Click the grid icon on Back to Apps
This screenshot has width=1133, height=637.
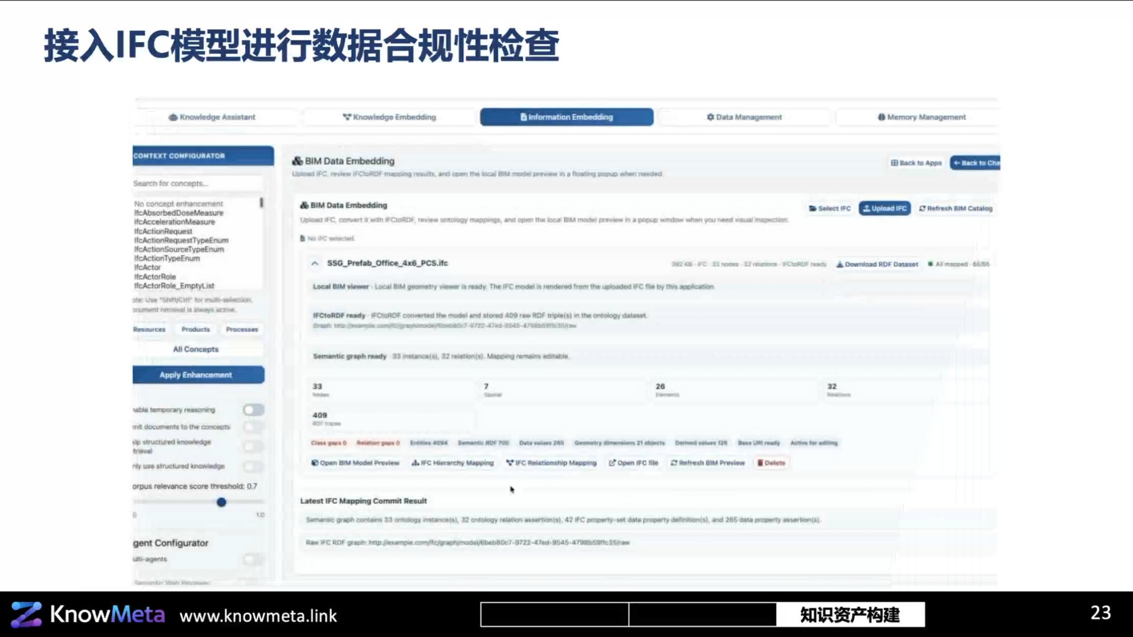894,163
